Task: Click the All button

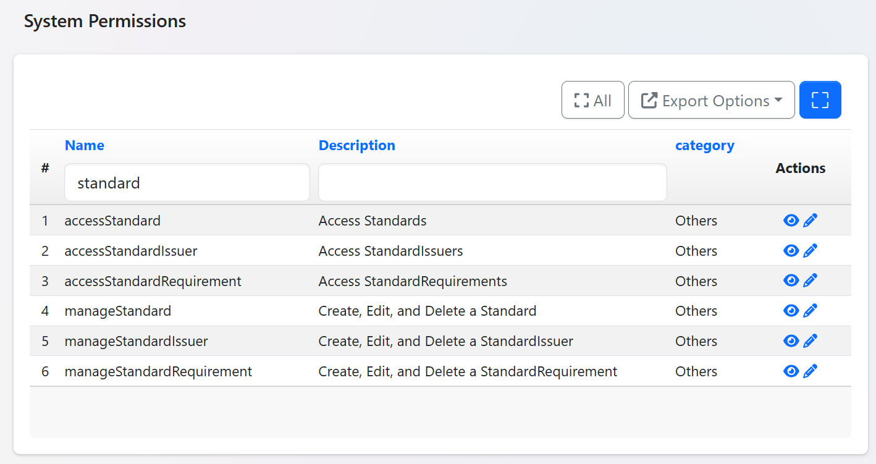Action: pos(592,100)
